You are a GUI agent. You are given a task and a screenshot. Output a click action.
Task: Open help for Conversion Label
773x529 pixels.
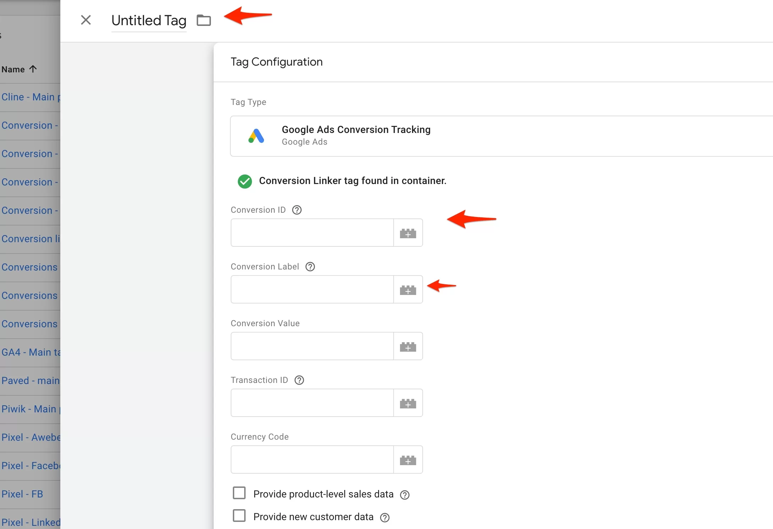tap(310, 267)
